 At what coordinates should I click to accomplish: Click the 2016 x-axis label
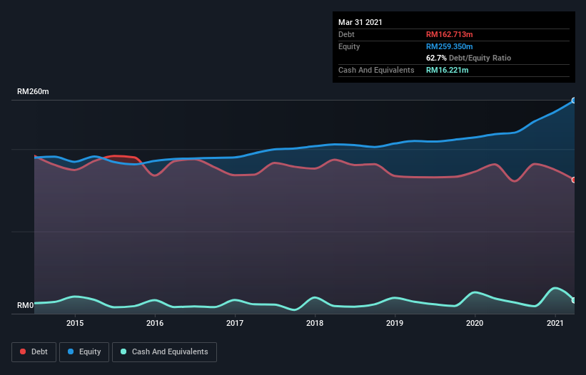point(155,323)
